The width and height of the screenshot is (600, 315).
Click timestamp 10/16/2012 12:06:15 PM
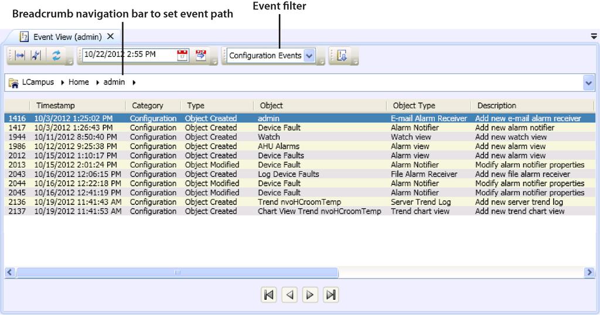click(78, 174)
